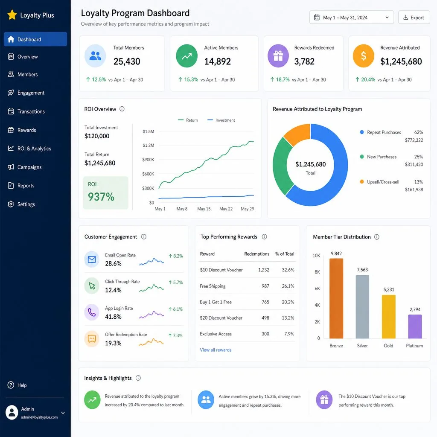Open the May 1 – May 31, 2024 dropdown

click(x=352, y=17)
